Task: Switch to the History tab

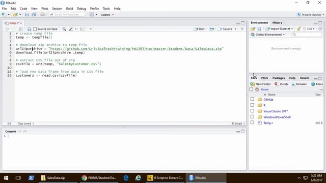Action: 277,22
